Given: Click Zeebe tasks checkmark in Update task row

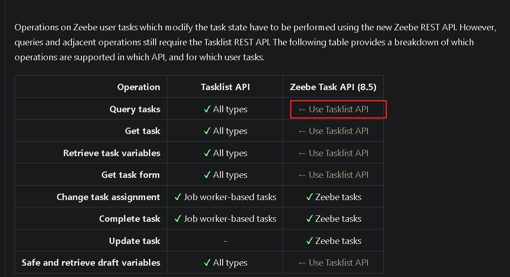Looking at the screenshot, I should [310, 241].
